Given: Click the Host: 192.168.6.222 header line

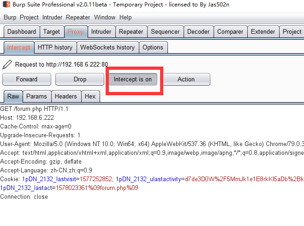Looking at the screenshot, I should [x=27, y=118].
